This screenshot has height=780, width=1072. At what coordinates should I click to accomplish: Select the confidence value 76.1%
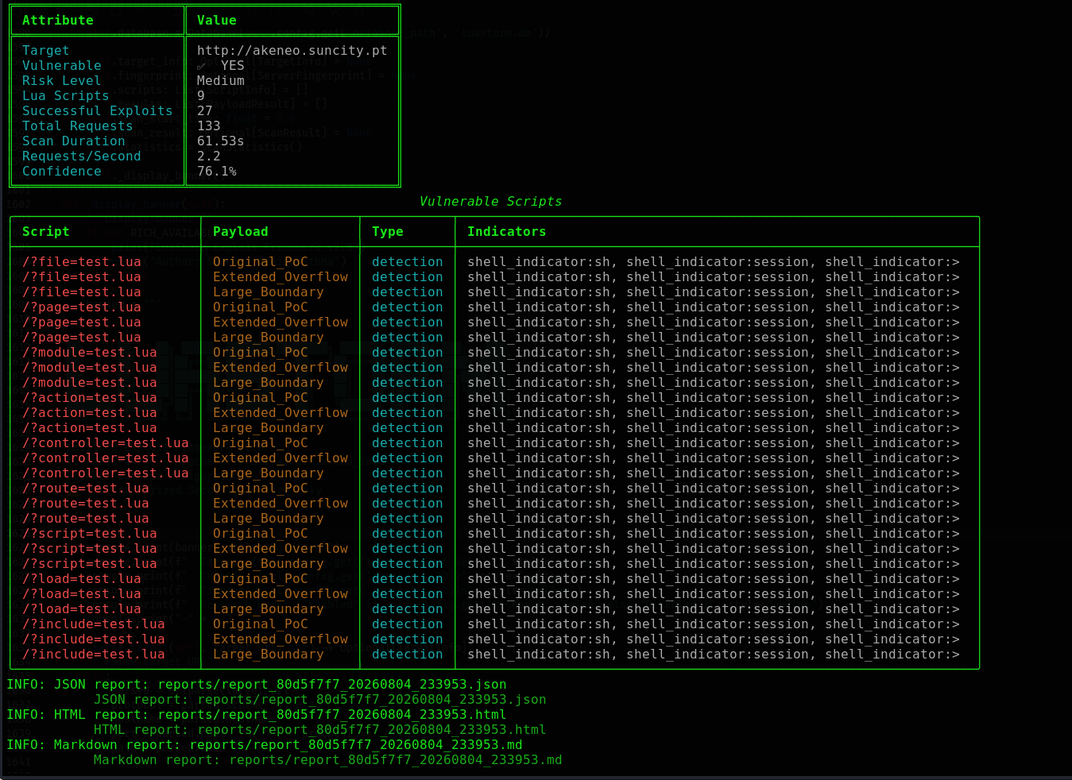[216, 171]
